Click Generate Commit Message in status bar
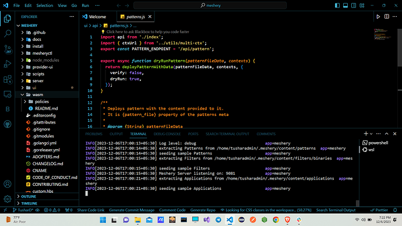Screen dimensions: 402x226 (x=132, y=210)
